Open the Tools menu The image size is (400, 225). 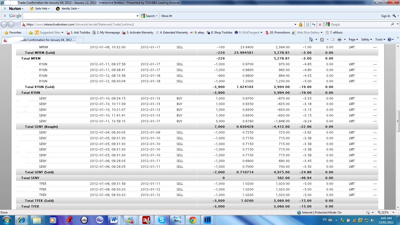click(380, 39)
